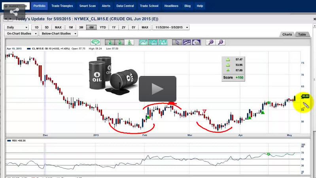This screenshot has height=178, width=316.
Task: Select the 1D range button
Action: [36, 27]
